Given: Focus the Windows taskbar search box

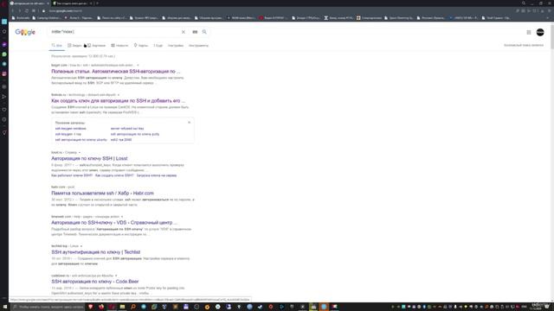Looking at the screenshot, I should click(48, 308).
